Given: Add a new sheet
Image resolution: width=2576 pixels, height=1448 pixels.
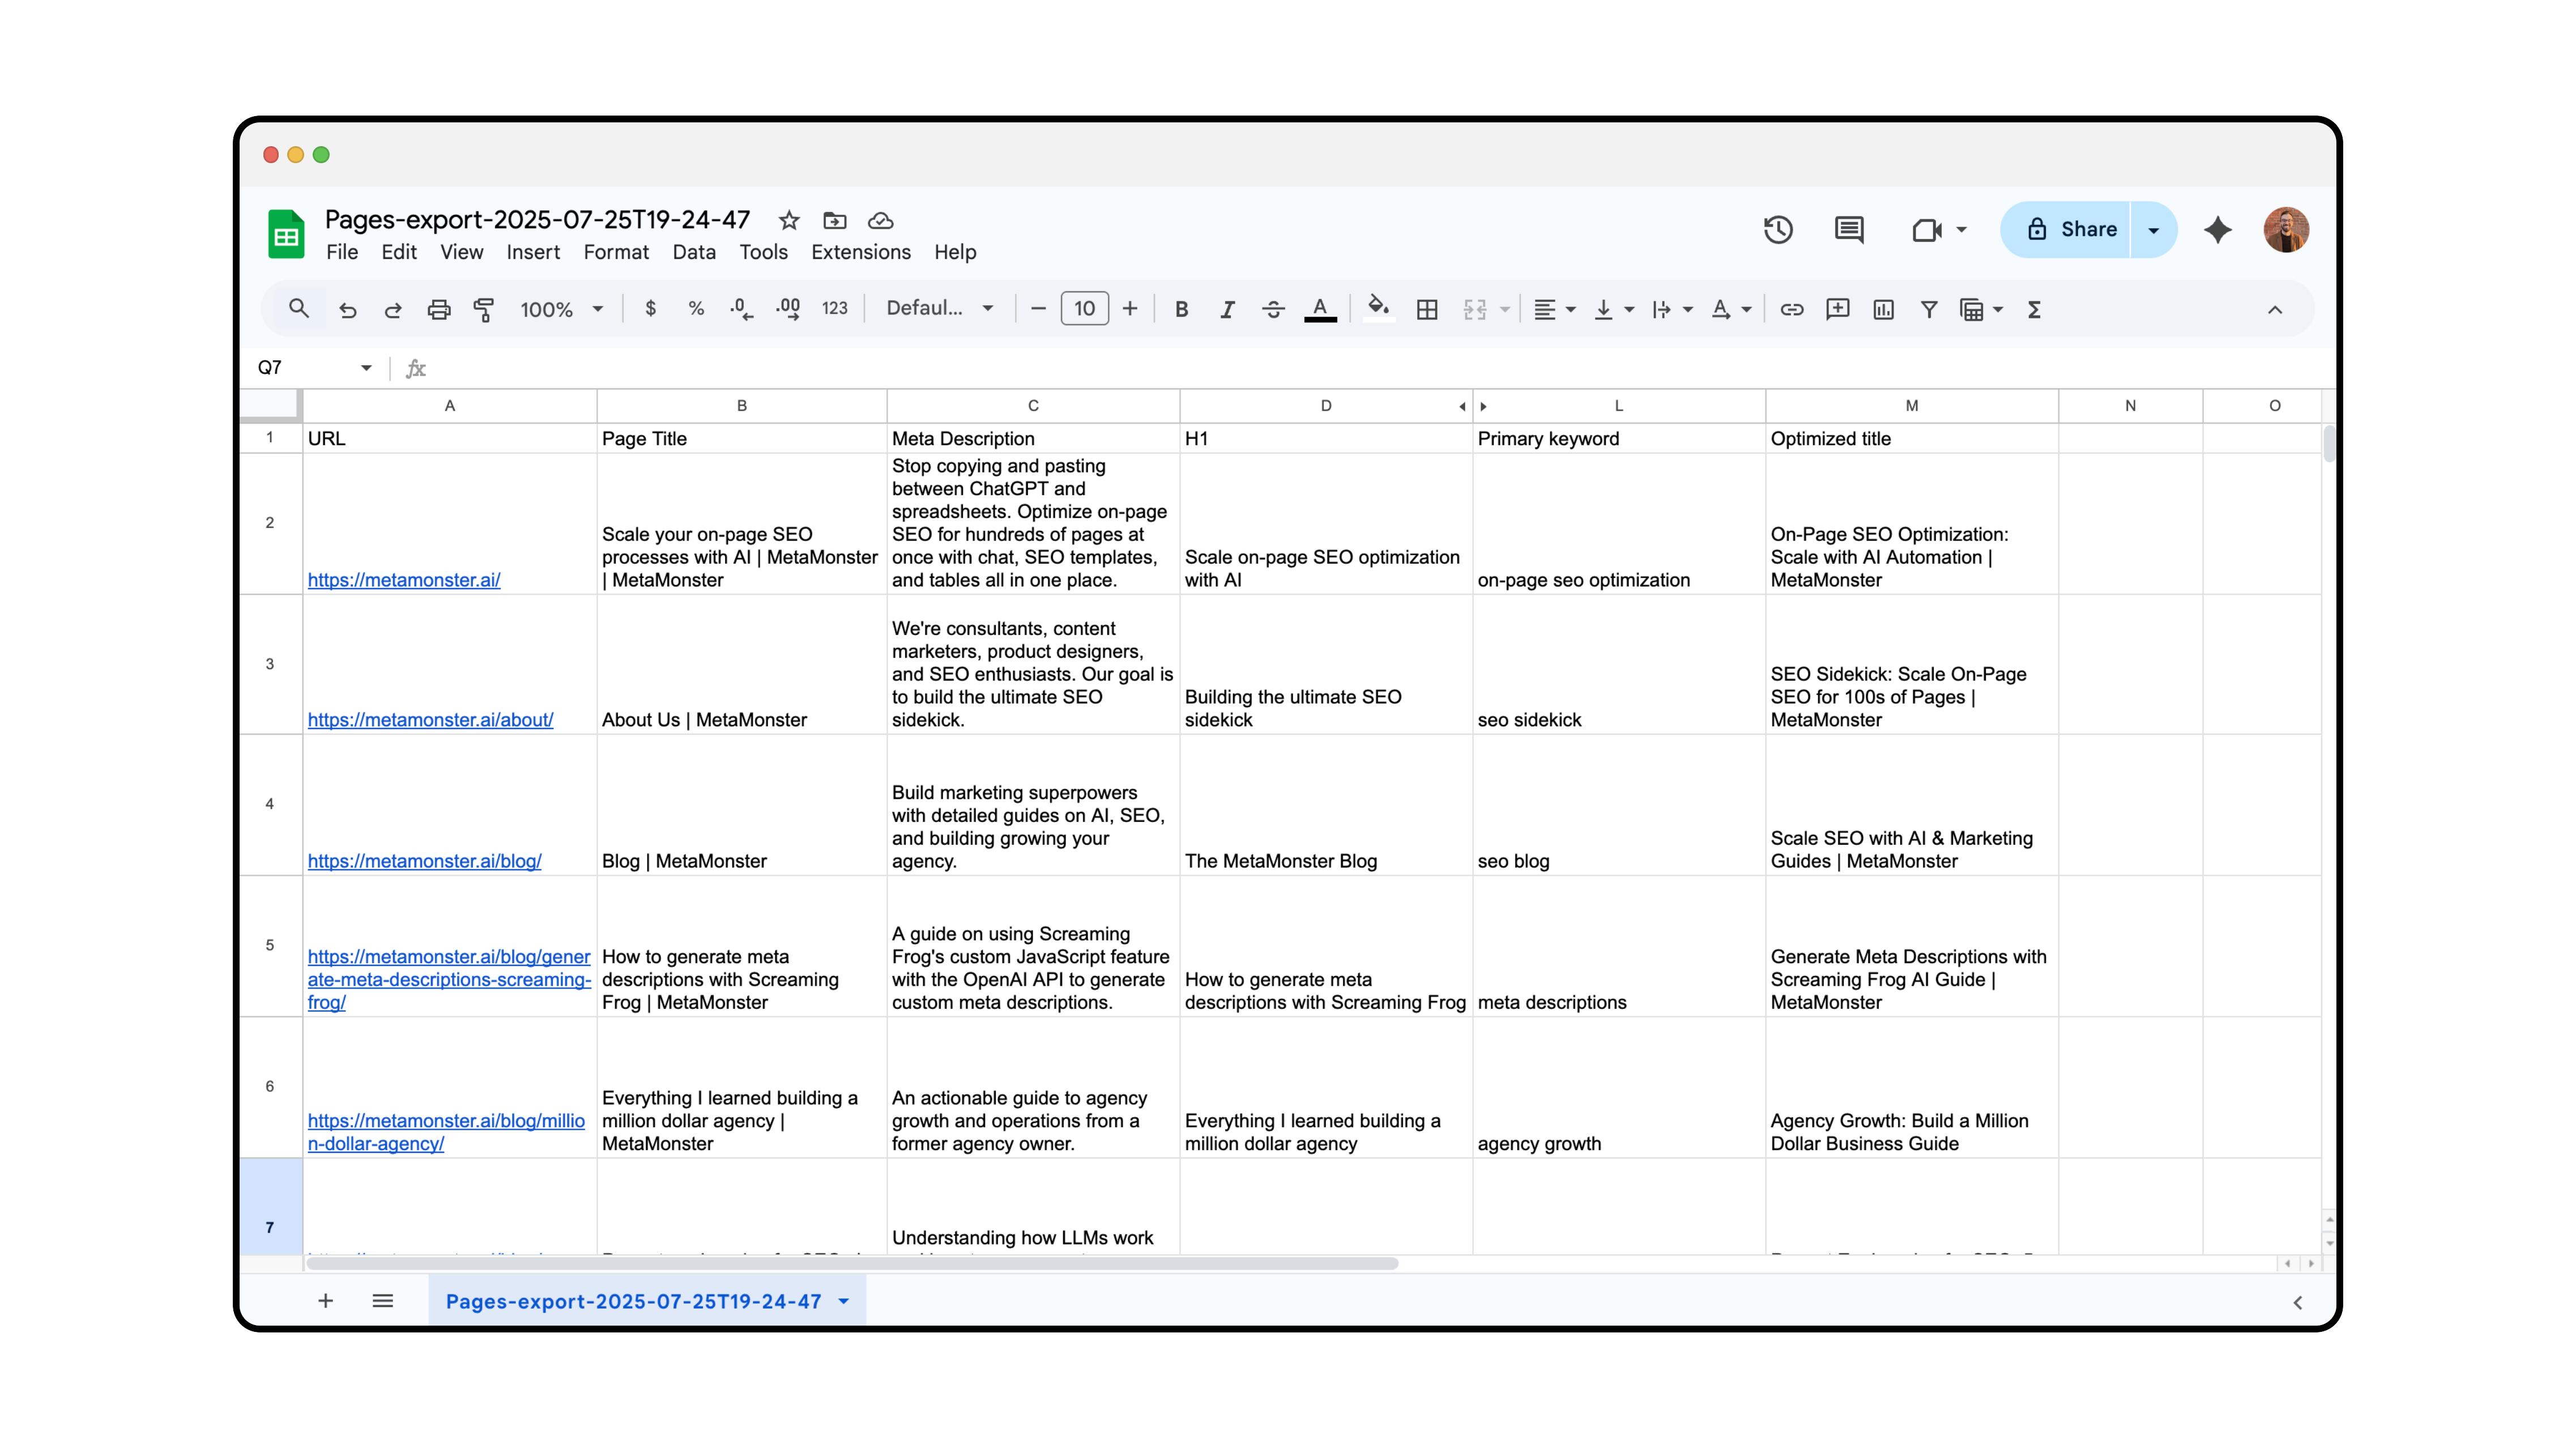Looking at the screenshot, I should tap(325, 1300).
